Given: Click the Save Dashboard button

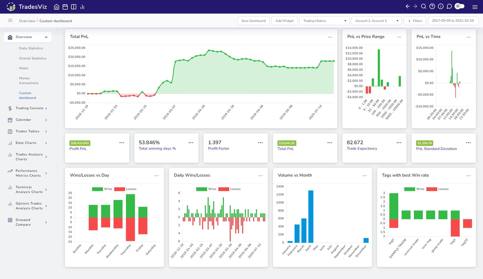Looking at the screenshot, I should [253, 21].
